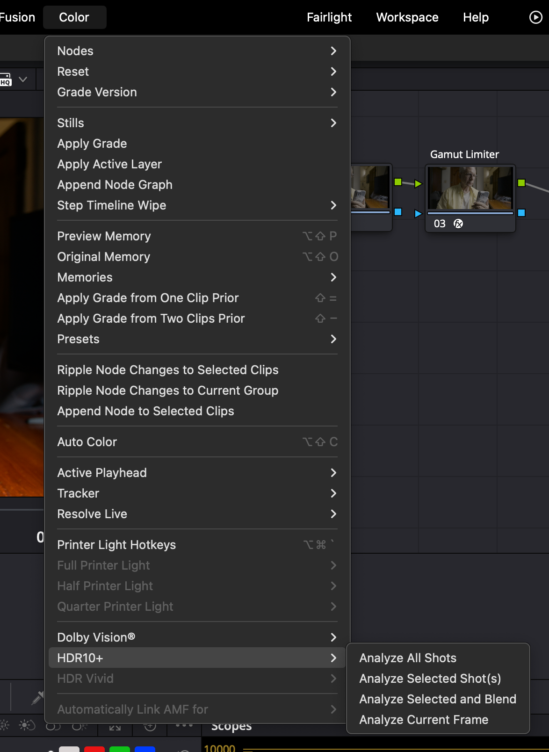Click the Gamut Limiter node's green RGB input triangle
Image resolution: width=549 pixels, height=752 pixels.
tap(418, 184)
